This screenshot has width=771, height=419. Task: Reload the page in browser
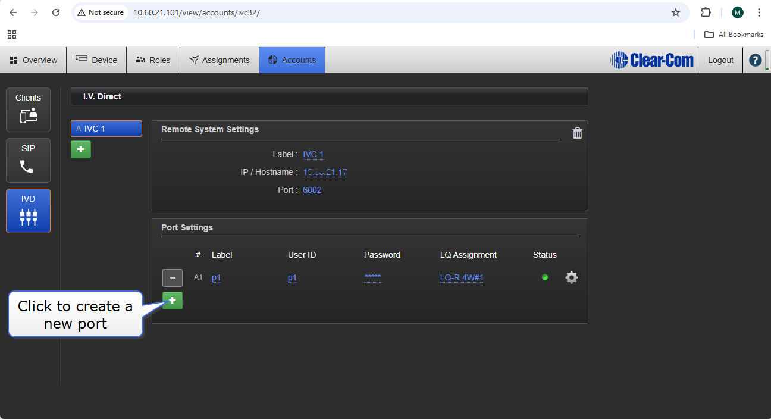56,12
